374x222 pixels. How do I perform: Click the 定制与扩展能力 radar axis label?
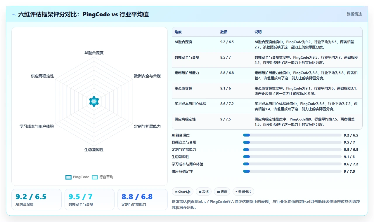(147, 127)
